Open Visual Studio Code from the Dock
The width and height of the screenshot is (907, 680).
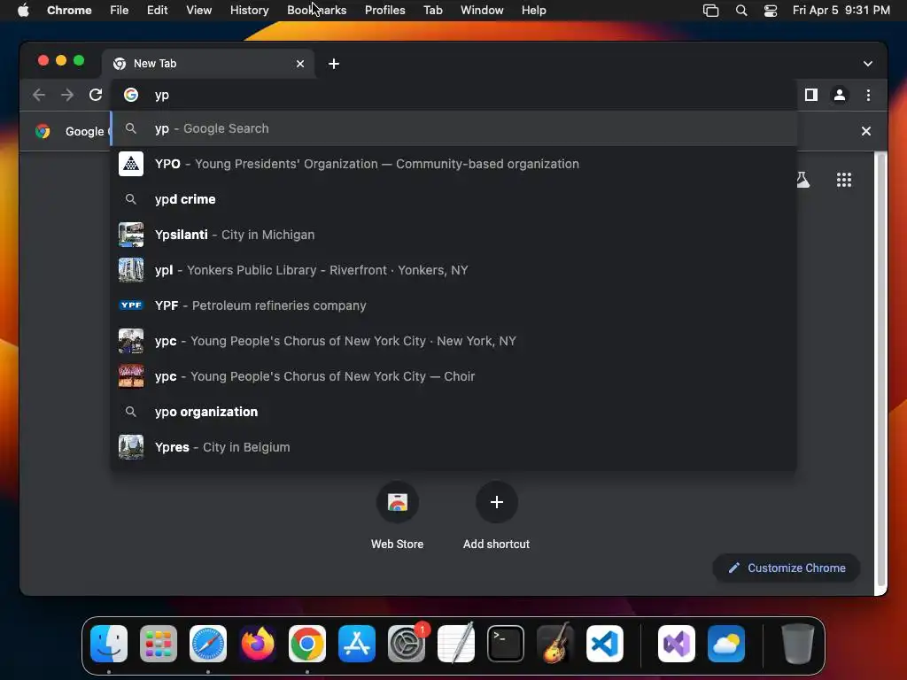605,644
